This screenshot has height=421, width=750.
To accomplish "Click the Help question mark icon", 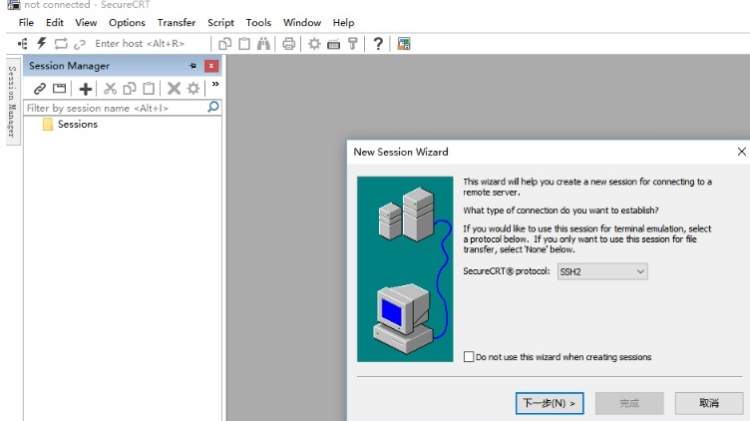I will 378,44.
